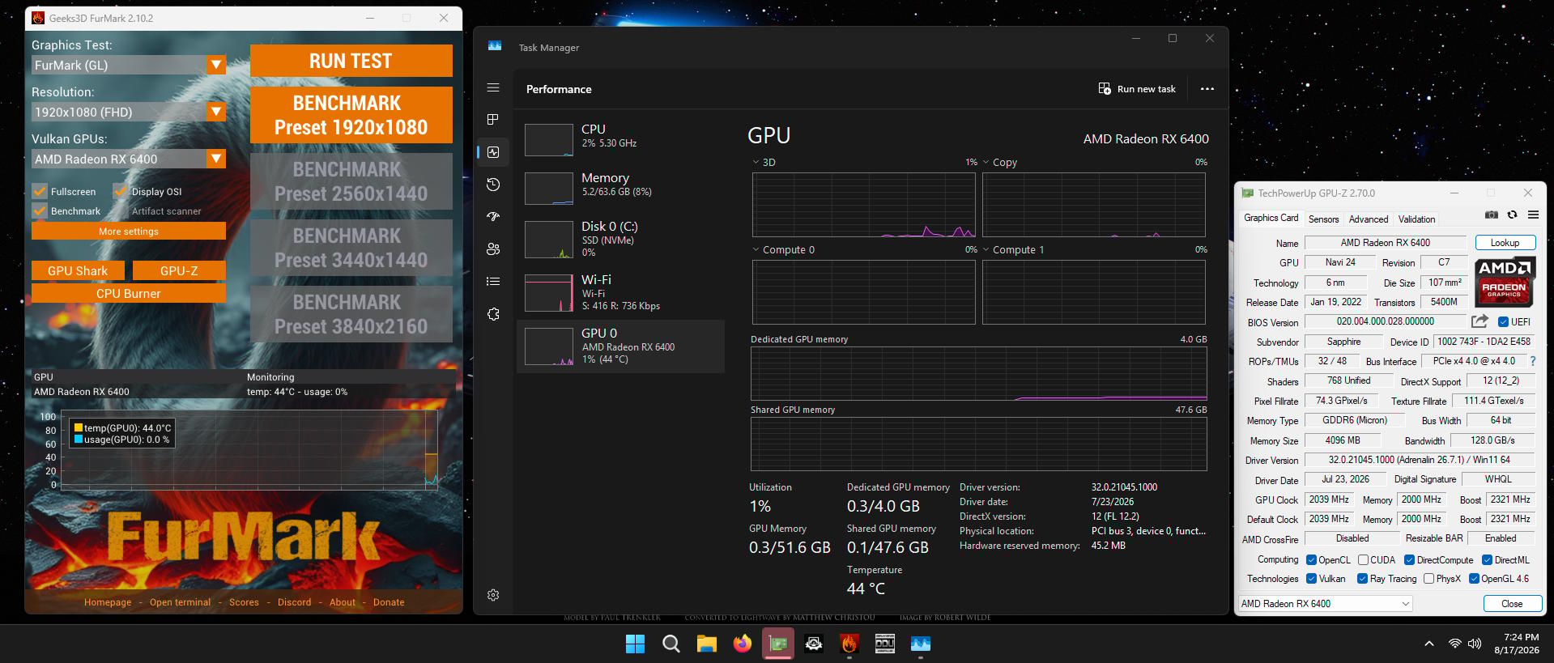Switch to Graphics Card tab in GPU-Z

pos(1271,218)
